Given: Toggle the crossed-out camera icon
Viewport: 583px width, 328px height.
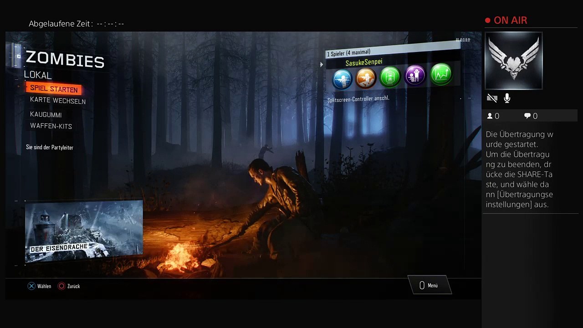Looking at the screenshot, I should point(492,98).
